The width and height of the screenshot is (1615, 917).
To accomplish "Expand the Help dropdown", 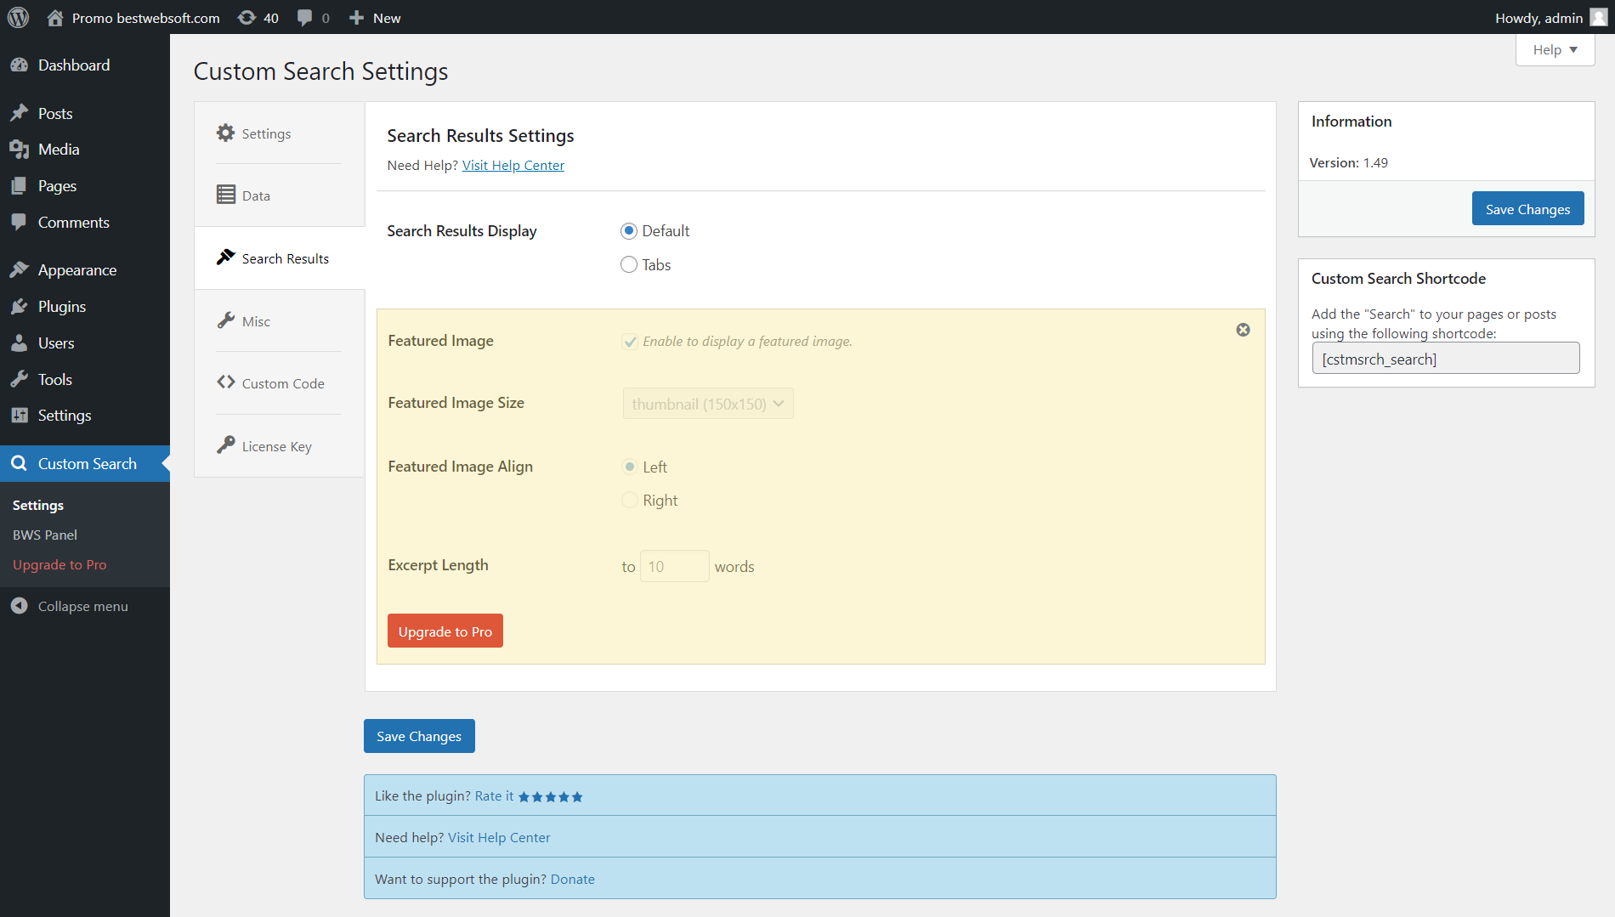I will tap(1555, 49).
